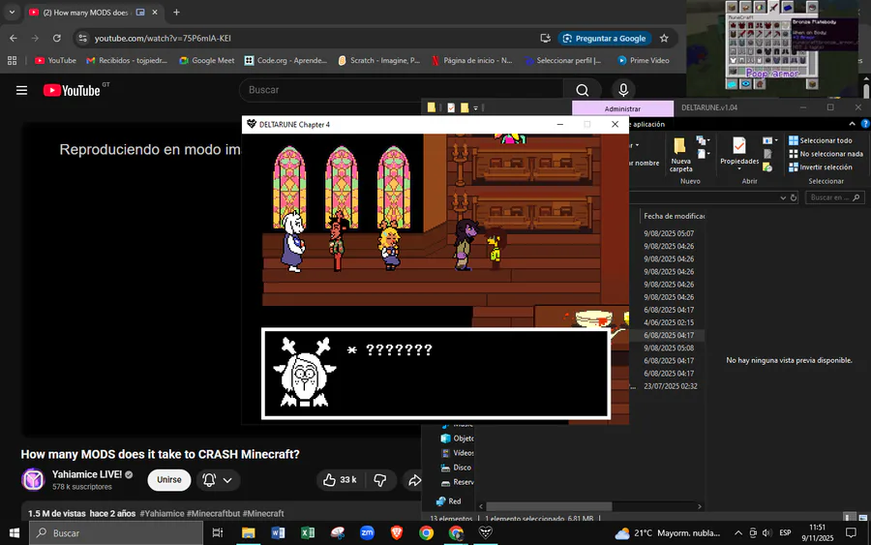Click the Explorer Buscar en search box

click(x=834, y=197)
